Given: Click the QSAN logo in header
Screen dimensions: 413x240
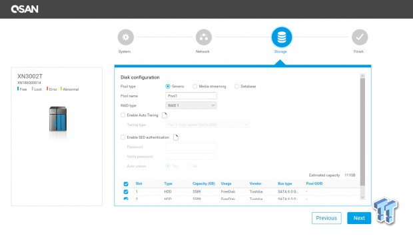Looking at the screenshot, I should tap(25, 9).
